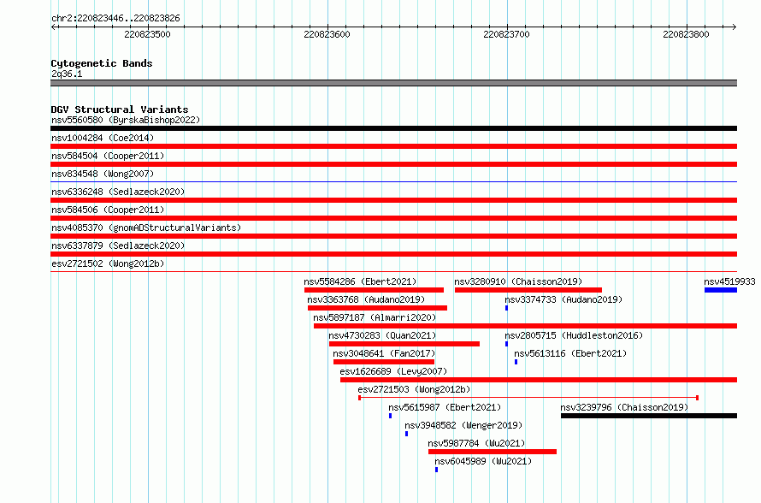Click the blue marker under nsv5615987
This screenshot has height=503, width=761.
[390, 416]
